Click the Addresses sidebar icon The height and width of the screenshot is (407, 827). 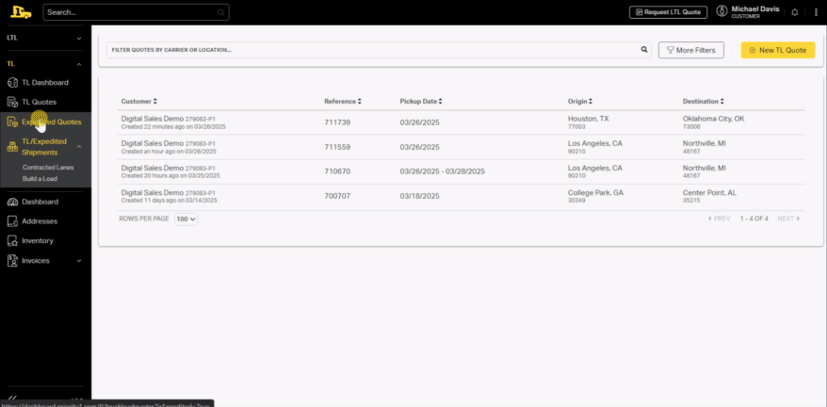click(x=13, y=221)
